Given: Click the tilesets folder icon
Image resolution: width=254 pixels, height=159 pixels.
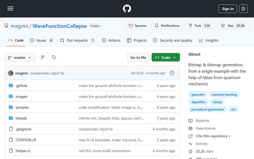Looking at the screenshot, I should (11, 118).
